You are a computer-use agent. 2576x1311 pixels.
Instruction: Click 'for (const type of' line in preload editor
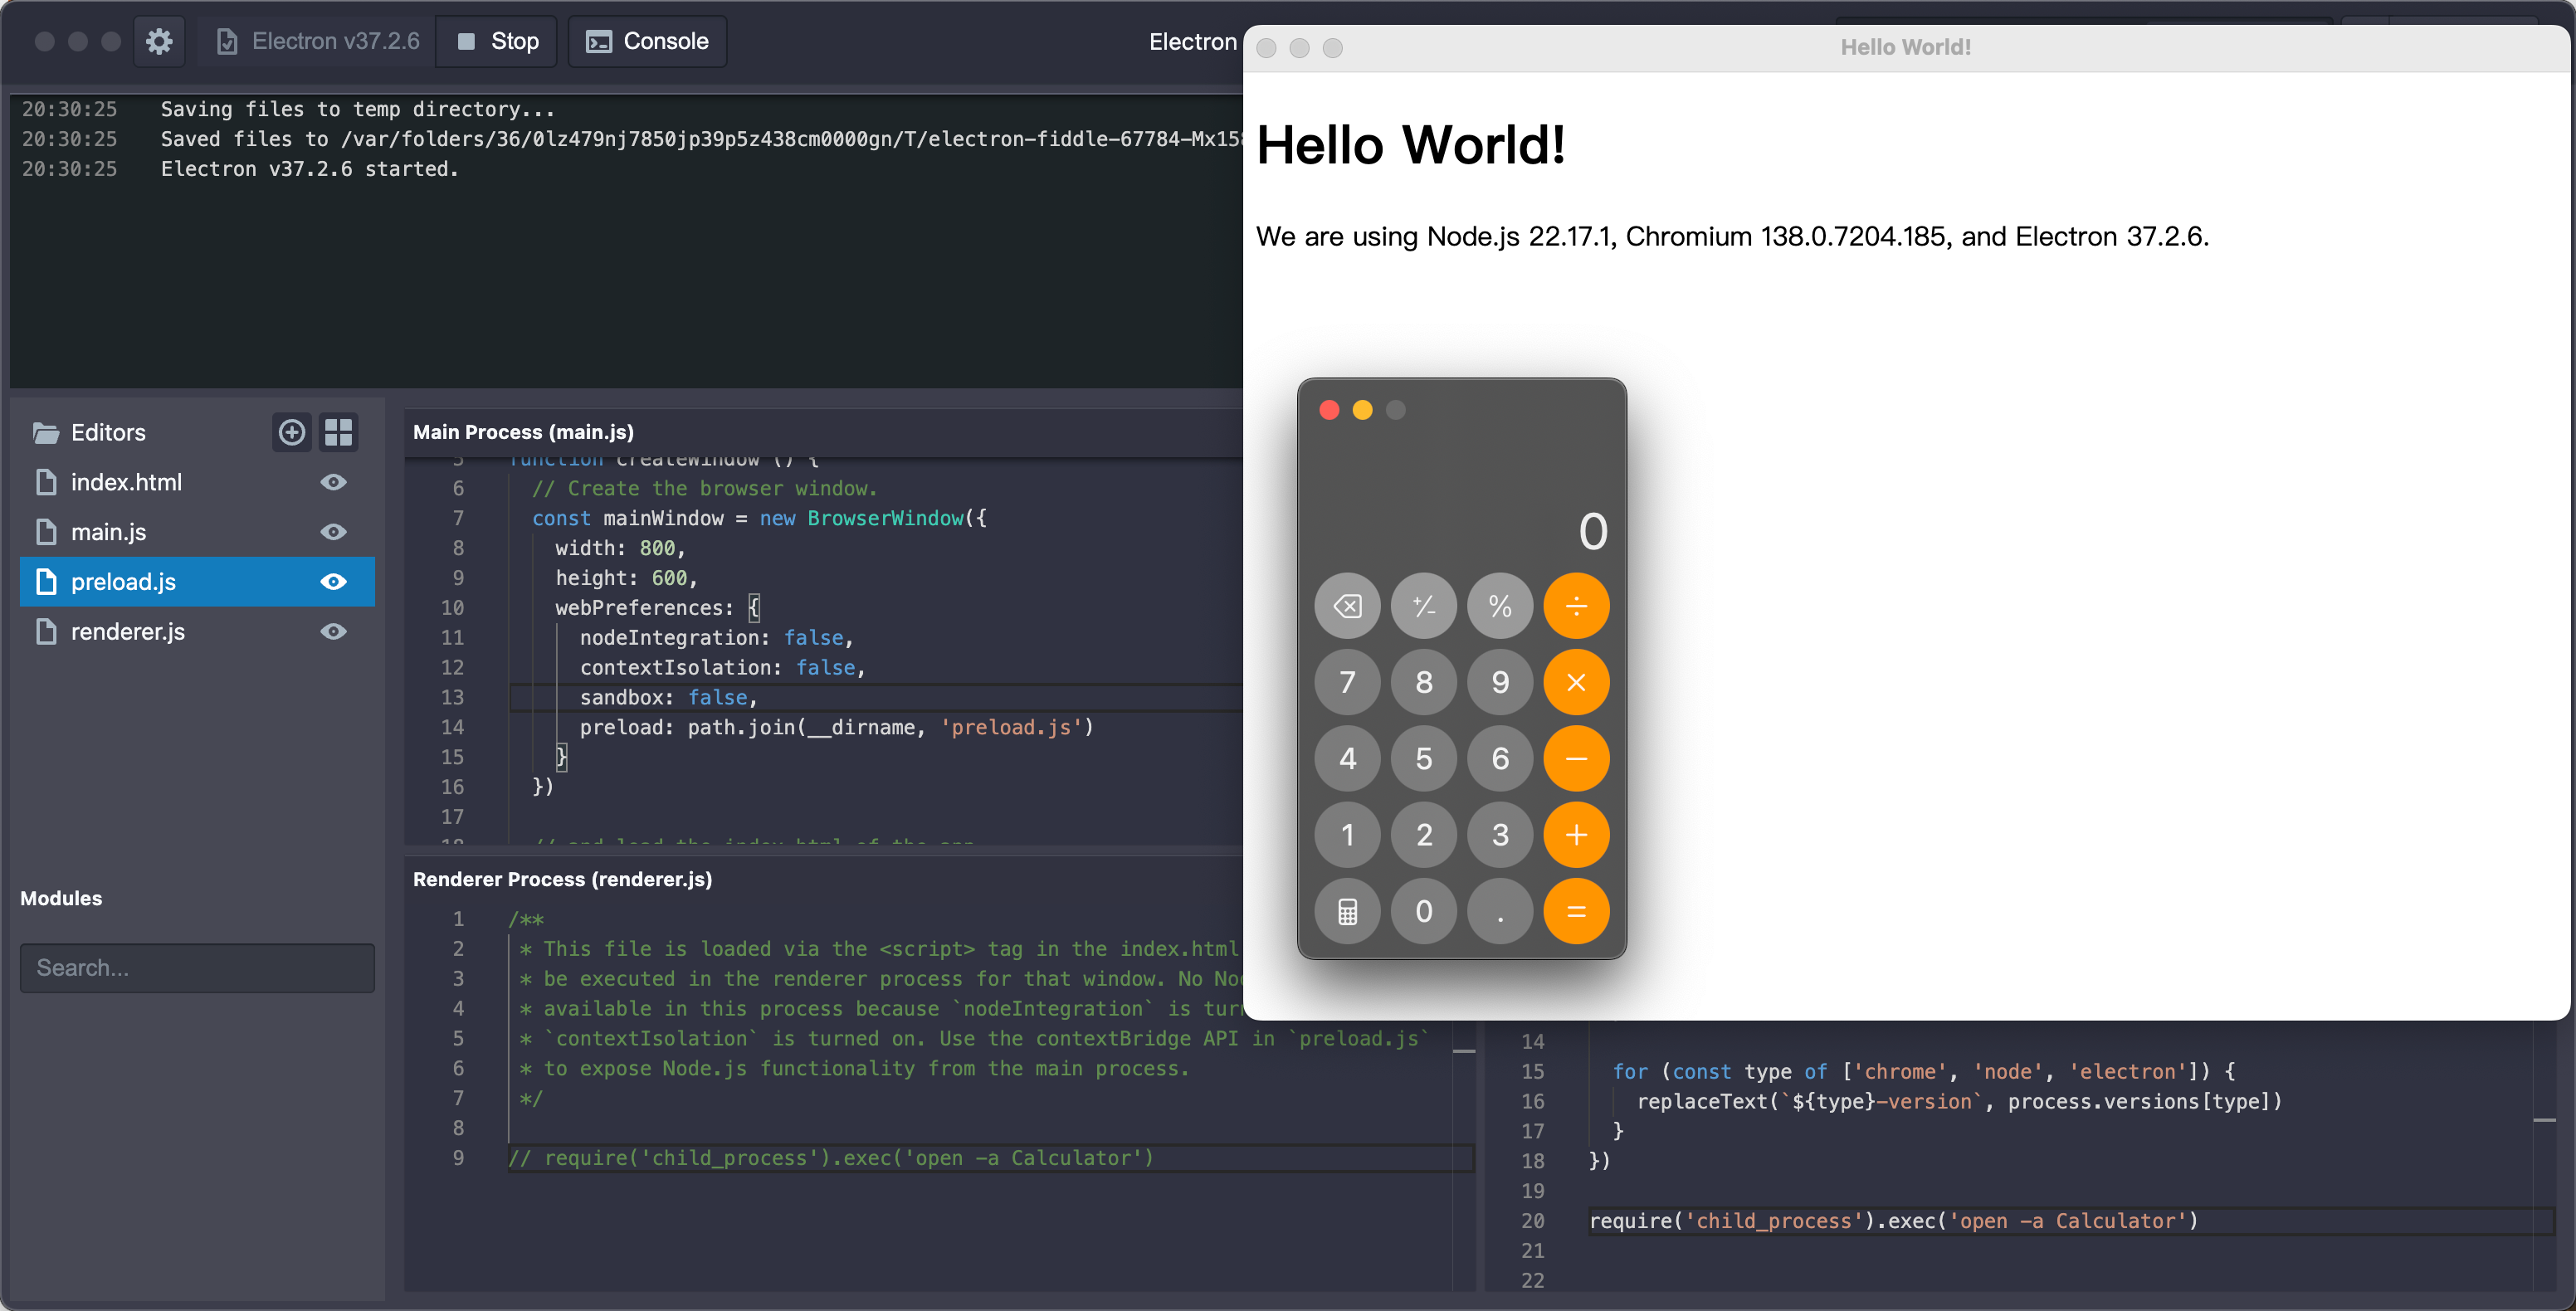1923,1071
